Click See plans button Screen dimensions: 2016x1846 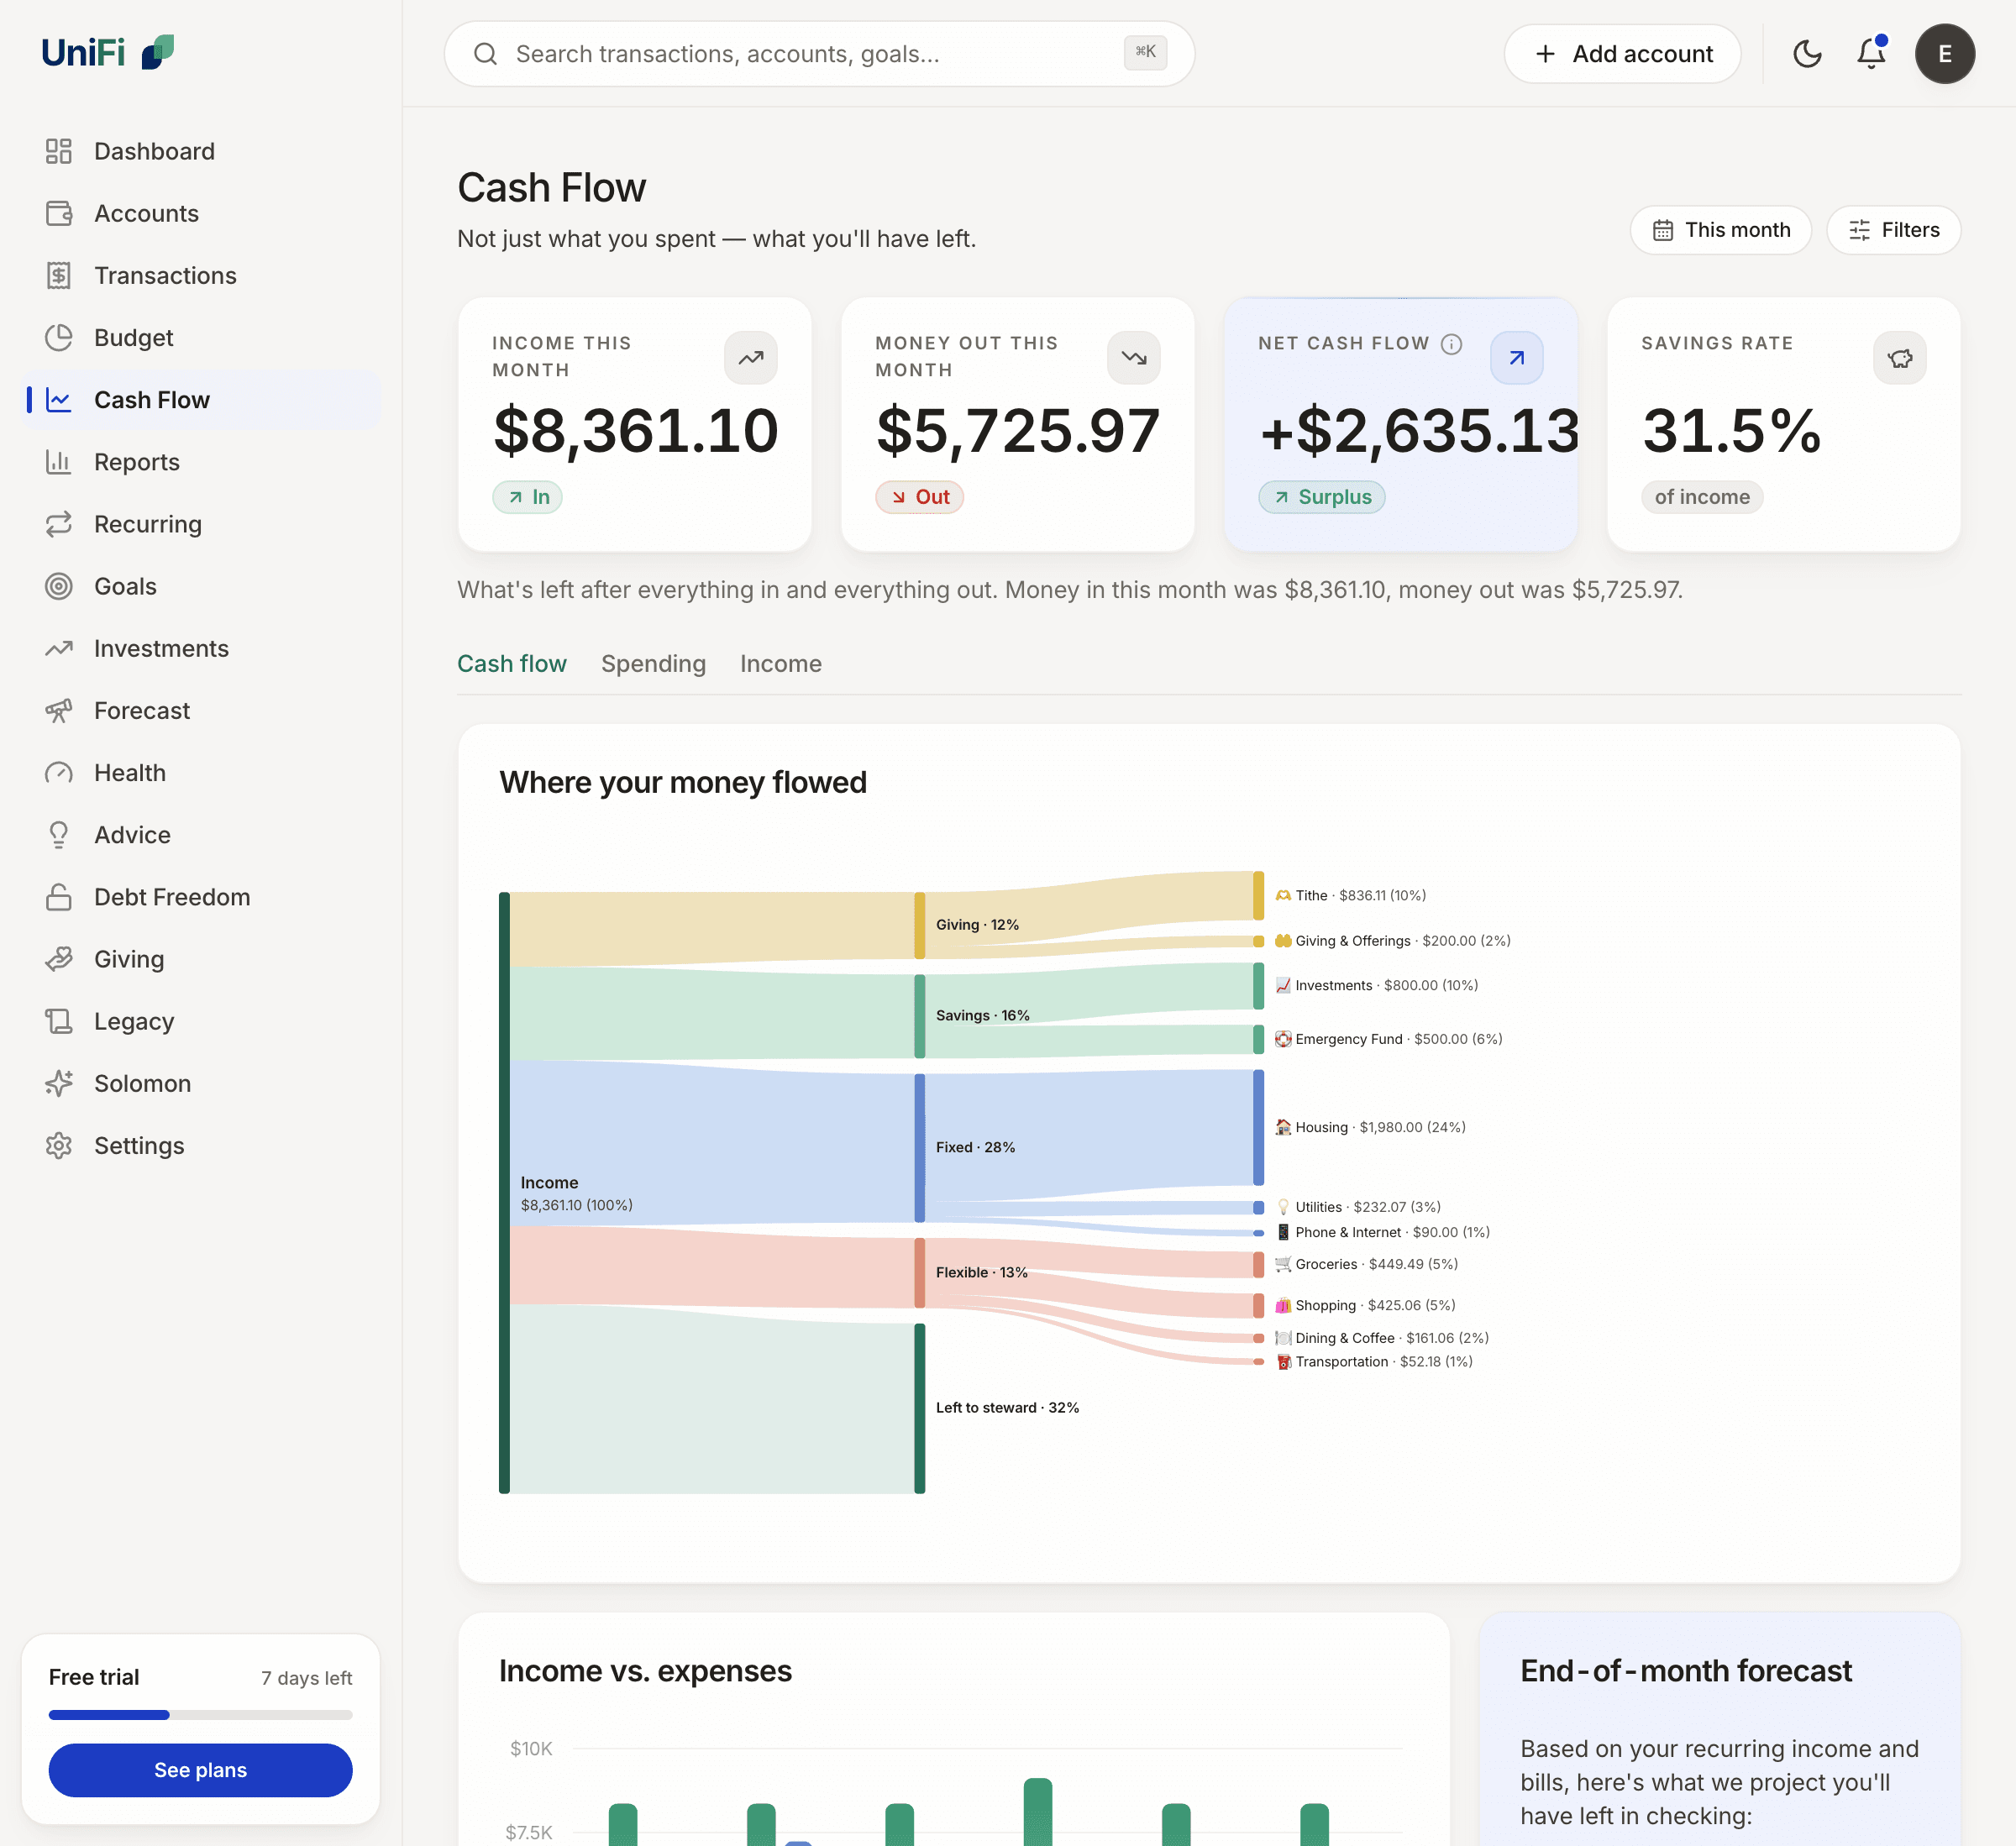click(200, 1770)
